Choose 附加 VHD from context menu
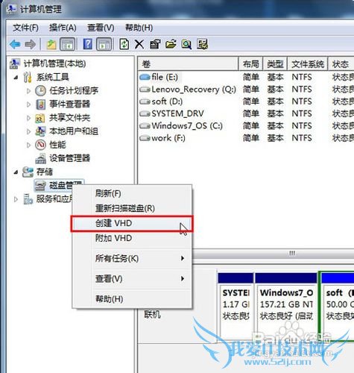Screen dimensions: 354x373 tap(132, 238)
